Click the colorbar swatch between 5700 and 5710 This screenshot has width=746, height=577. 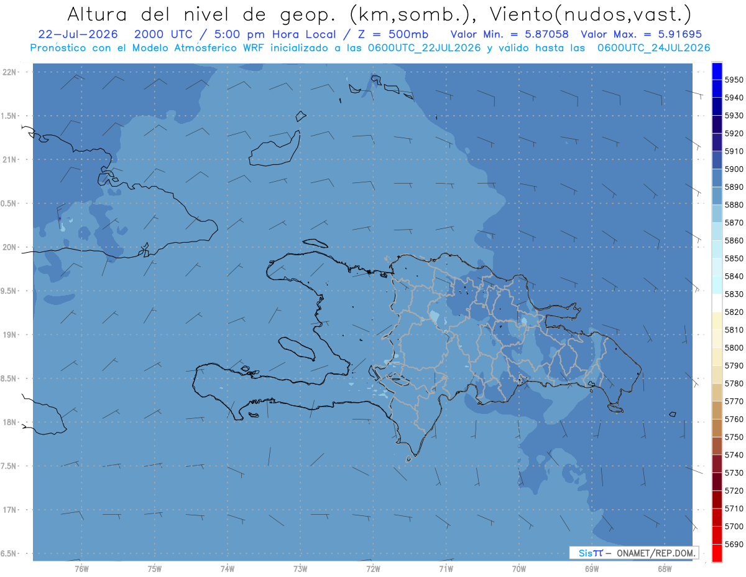pos(717,517)
